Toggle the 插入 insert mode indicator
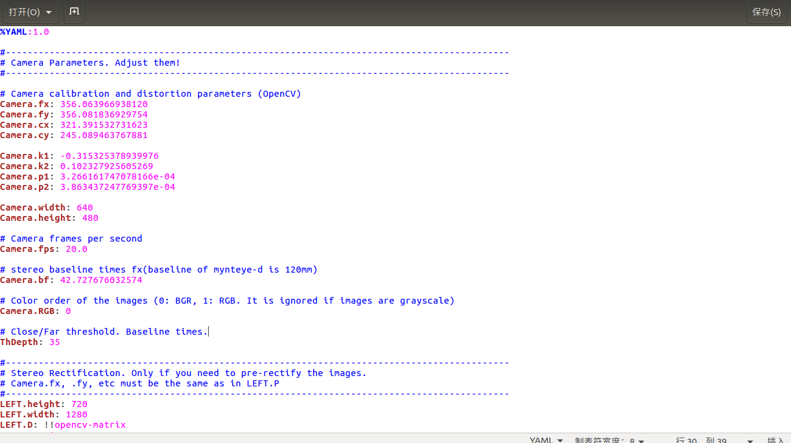 pyautogui.click(x=776, y=440)
